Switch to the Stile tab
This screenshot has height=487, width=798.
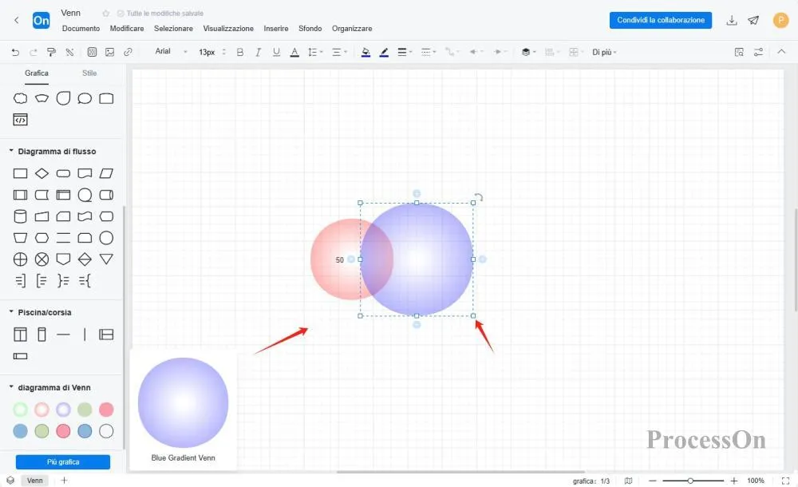pyautogui.click(x=89, y=73)
